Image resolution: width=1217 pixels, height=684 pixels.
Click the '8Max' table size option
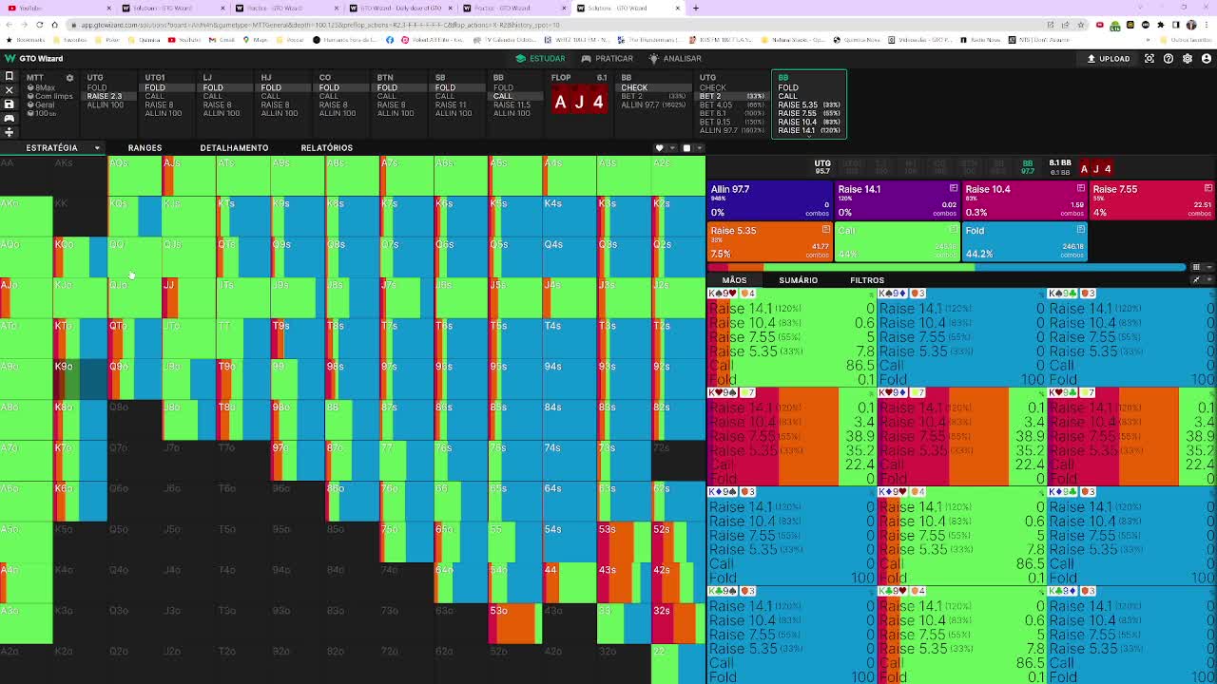(x=42, y=88)
